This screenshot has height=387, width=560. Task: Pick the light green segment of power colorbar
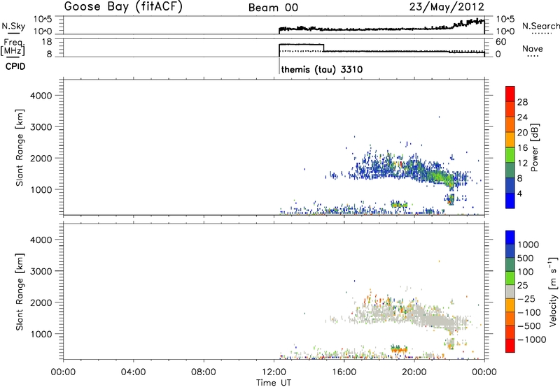510,154
